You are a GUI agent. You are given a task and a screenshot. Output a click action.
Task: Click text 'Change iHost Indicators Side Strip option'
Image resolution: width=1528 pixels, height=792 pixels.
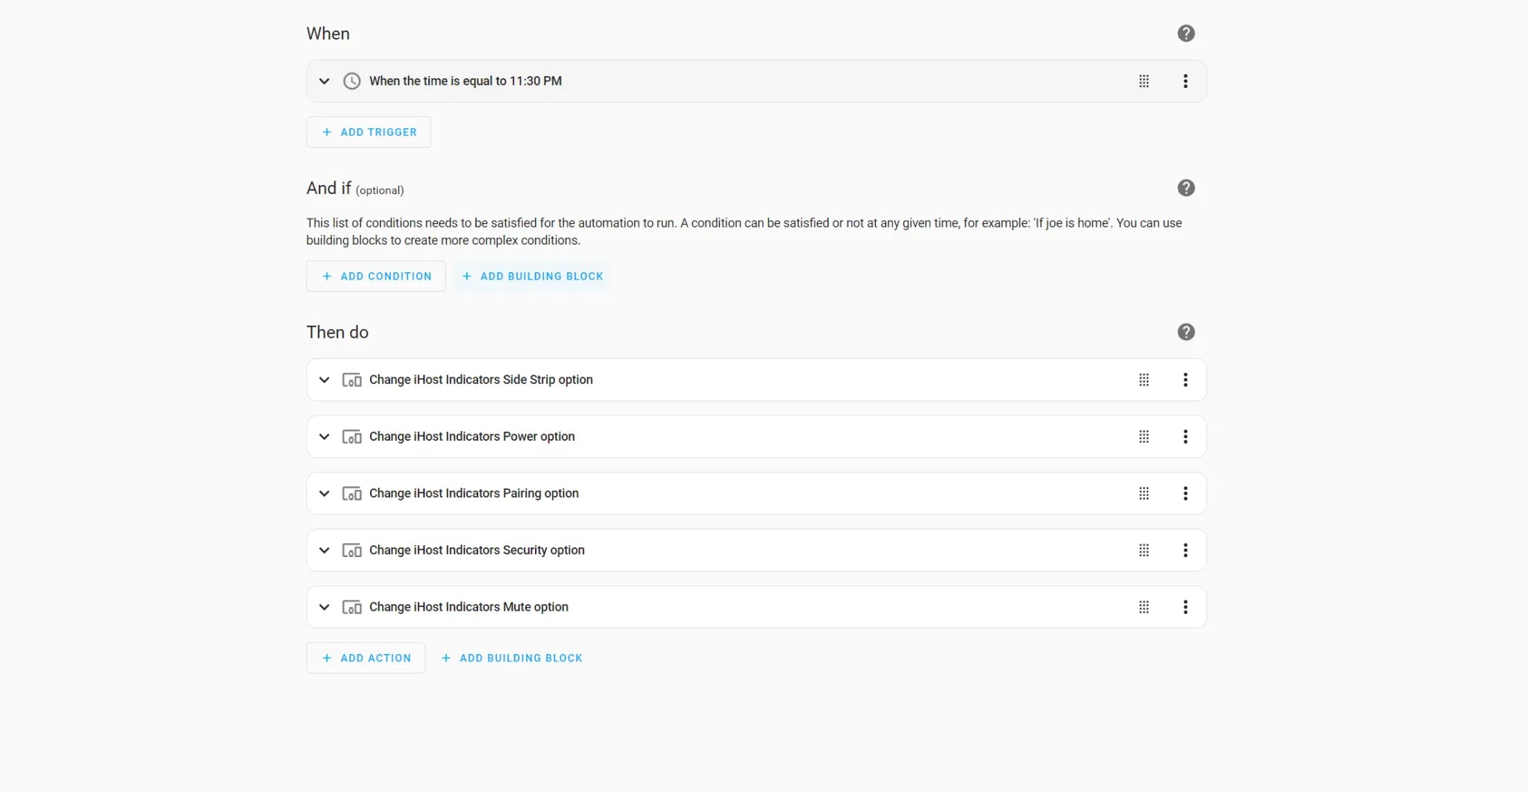click(x=481, y=380)
